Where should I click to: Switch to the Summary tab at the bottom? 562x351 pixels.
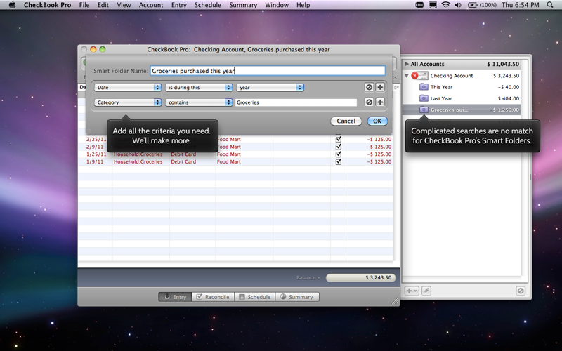pyautogui.click(x=297, y=297)
